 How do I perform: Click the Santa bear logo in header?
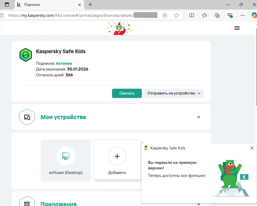[x=120, y=28]
